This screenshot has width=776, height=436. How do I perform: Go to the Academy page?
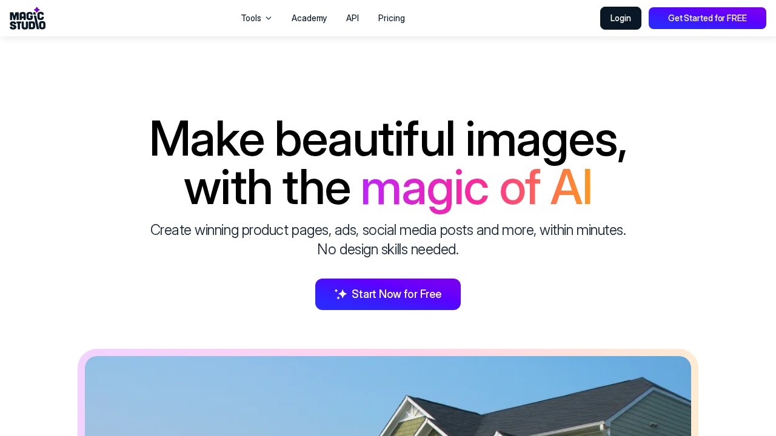(309, 18)
